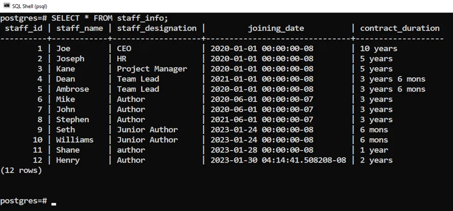Click the joining_date column header

(x=276, y=28)
